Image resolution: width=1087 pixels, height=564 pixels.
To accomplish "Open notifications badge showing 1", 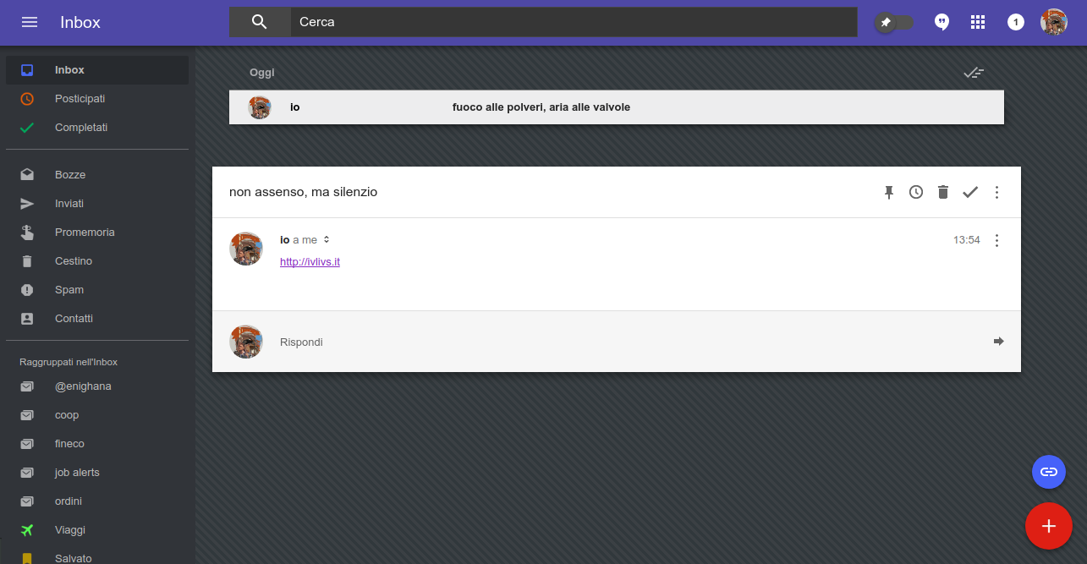I will 1016,22.
